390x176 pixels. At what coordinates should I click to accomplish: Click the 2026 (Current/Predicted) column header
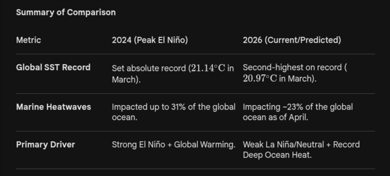pyautogui.click(x=292, y=40)
